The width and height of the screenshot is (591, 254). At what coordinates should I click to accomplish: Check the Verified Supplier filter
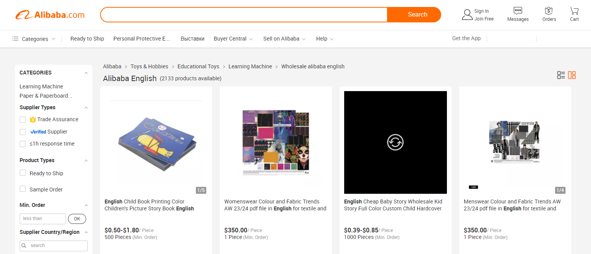(23, 132)
